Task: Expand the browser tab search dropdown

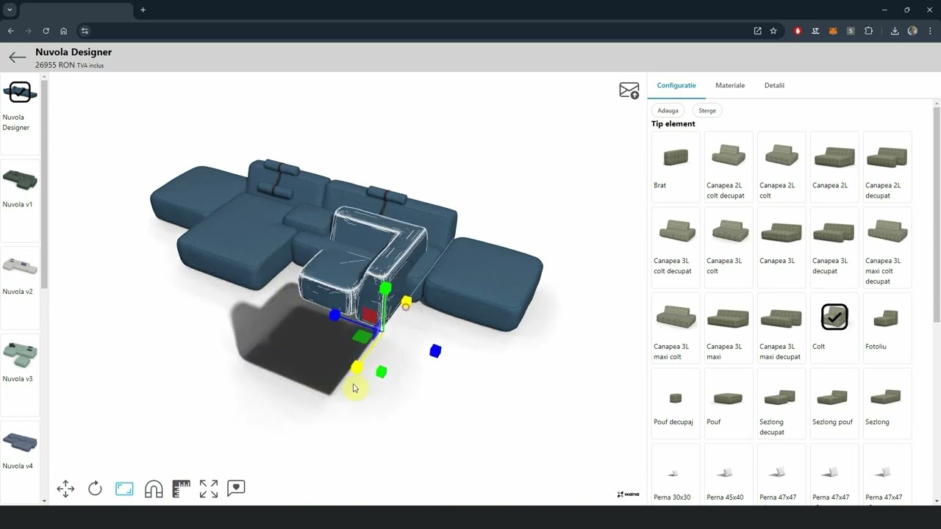Action: pos(10,10)
